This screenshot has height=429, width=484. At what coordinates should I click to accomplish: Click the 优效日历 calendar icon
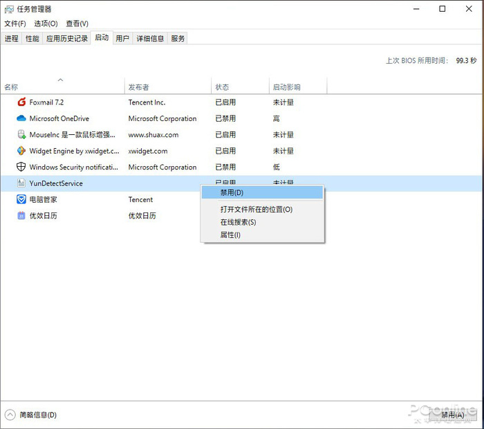point(21,215)
